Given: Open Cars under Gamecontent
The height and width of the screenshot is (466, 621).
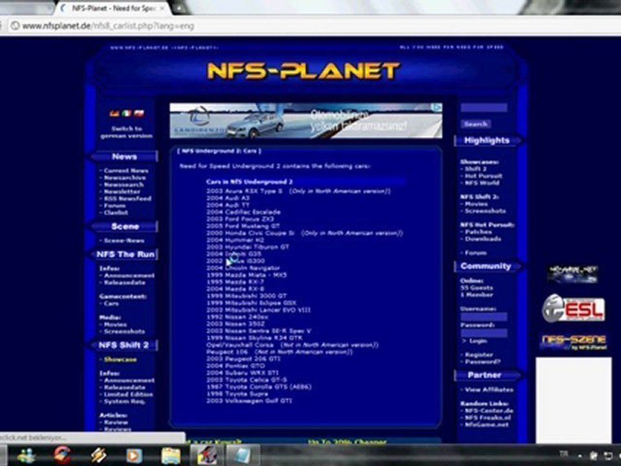Looking at the screenshot, I should click(111, 304).
